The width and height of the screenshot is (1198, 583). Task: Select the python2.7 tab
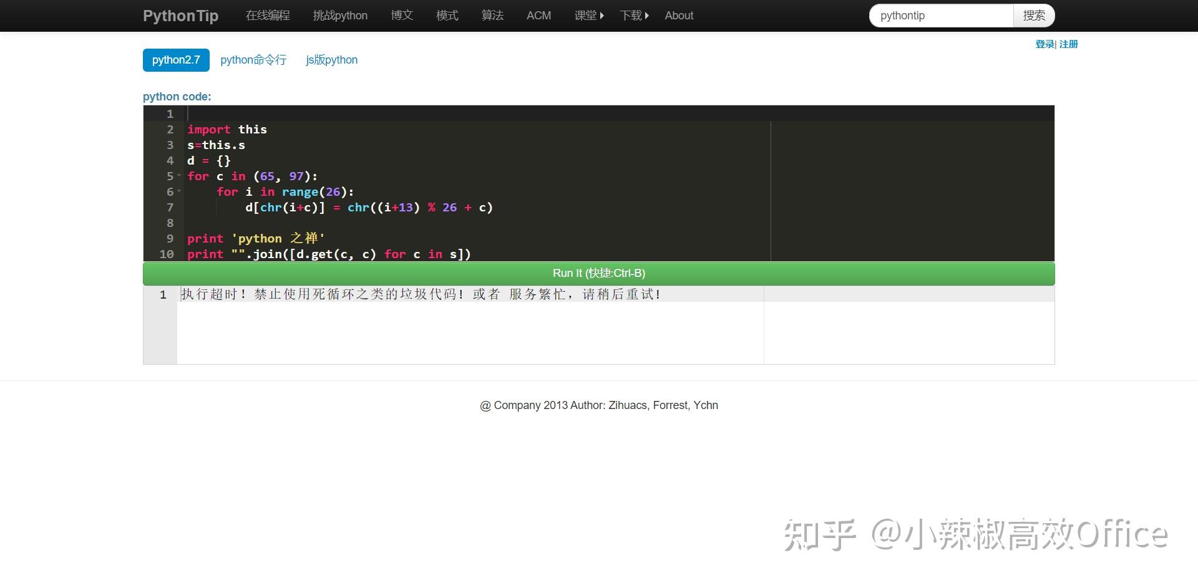(x=175, y=60)
